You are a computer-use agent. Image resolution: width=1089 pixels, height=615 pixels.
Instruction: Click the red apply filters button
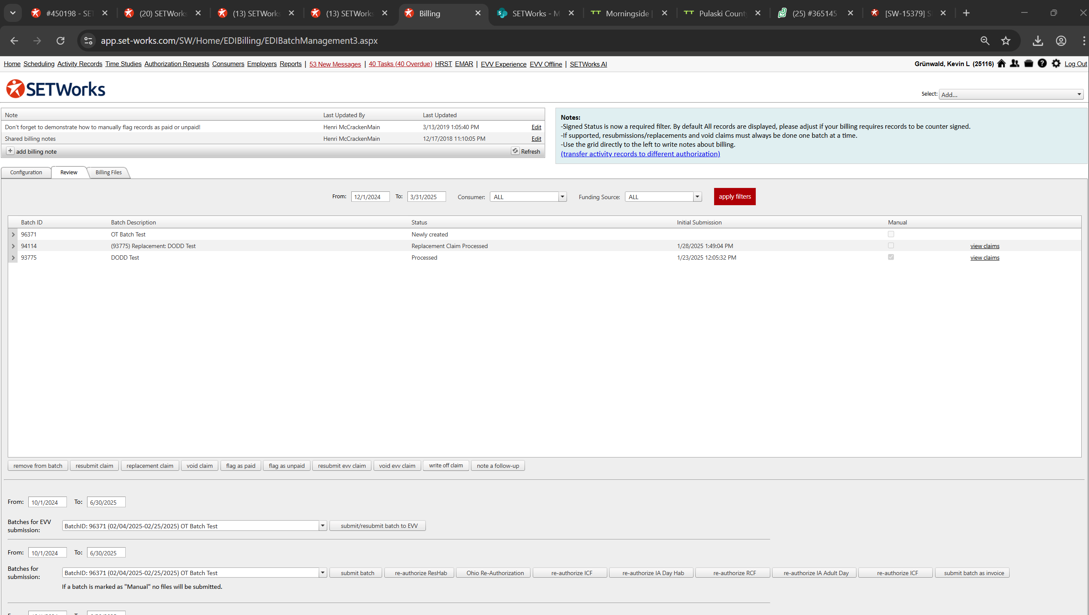click(x=734, y=197)
